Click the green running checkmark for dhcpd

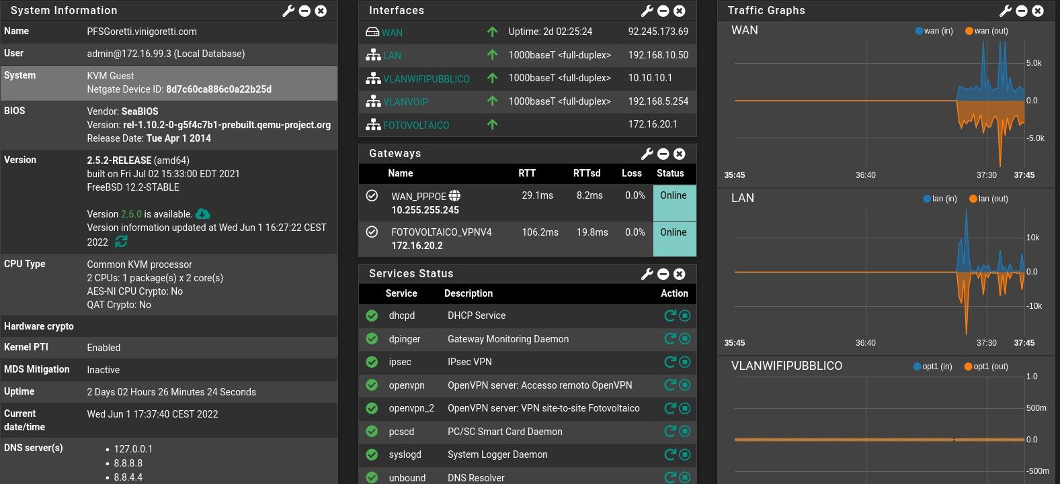tap(372, 316)
